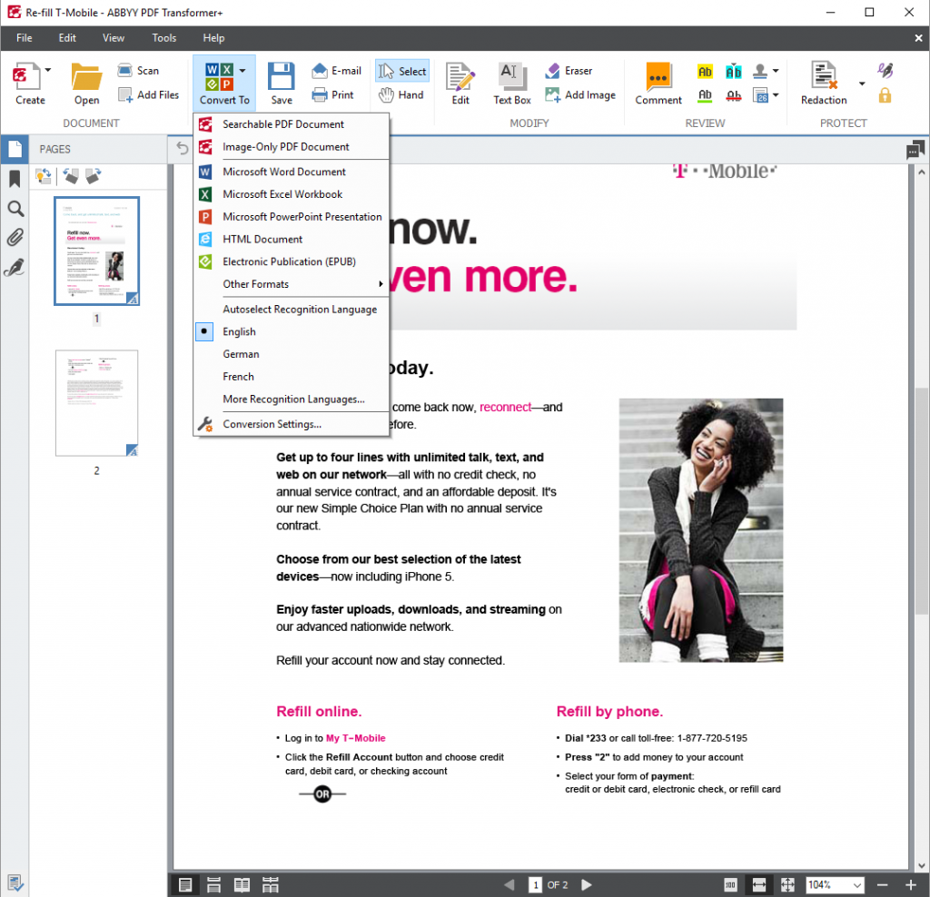The image size is (930, 897).
Task: Click the Undo arrow icon
Action: pyautogui.click(x=182, y=148)
